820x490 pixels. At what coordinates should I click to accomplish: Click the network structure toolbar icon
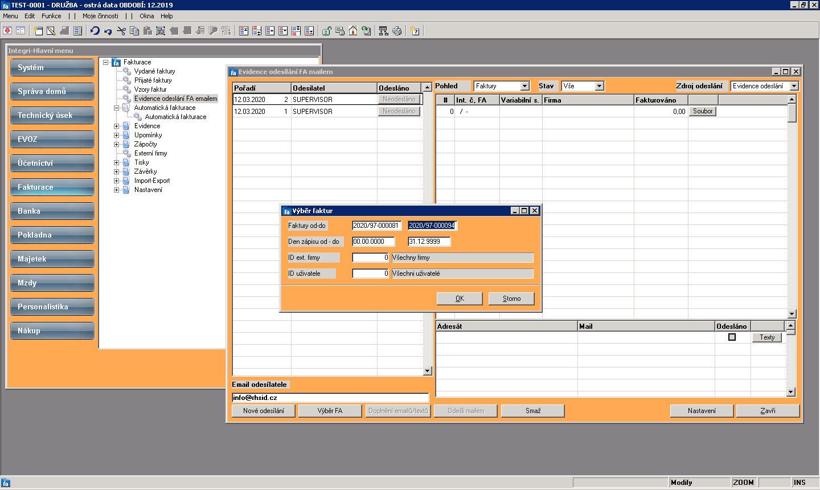pos(383,31)
